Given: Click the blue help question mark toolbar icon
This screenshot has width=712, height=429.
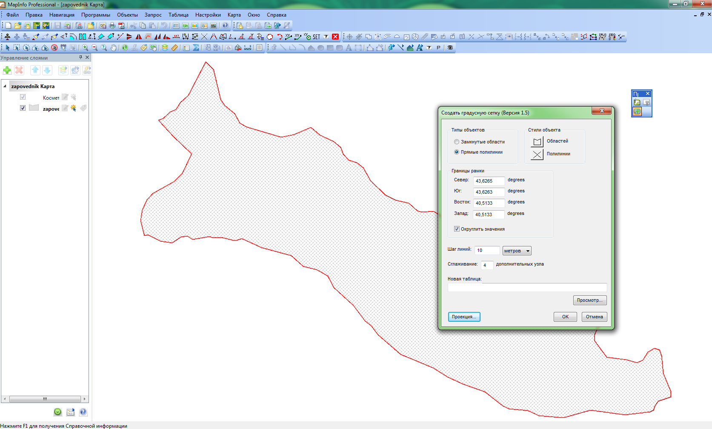Looking at the screenshot, I should (225, 26).
